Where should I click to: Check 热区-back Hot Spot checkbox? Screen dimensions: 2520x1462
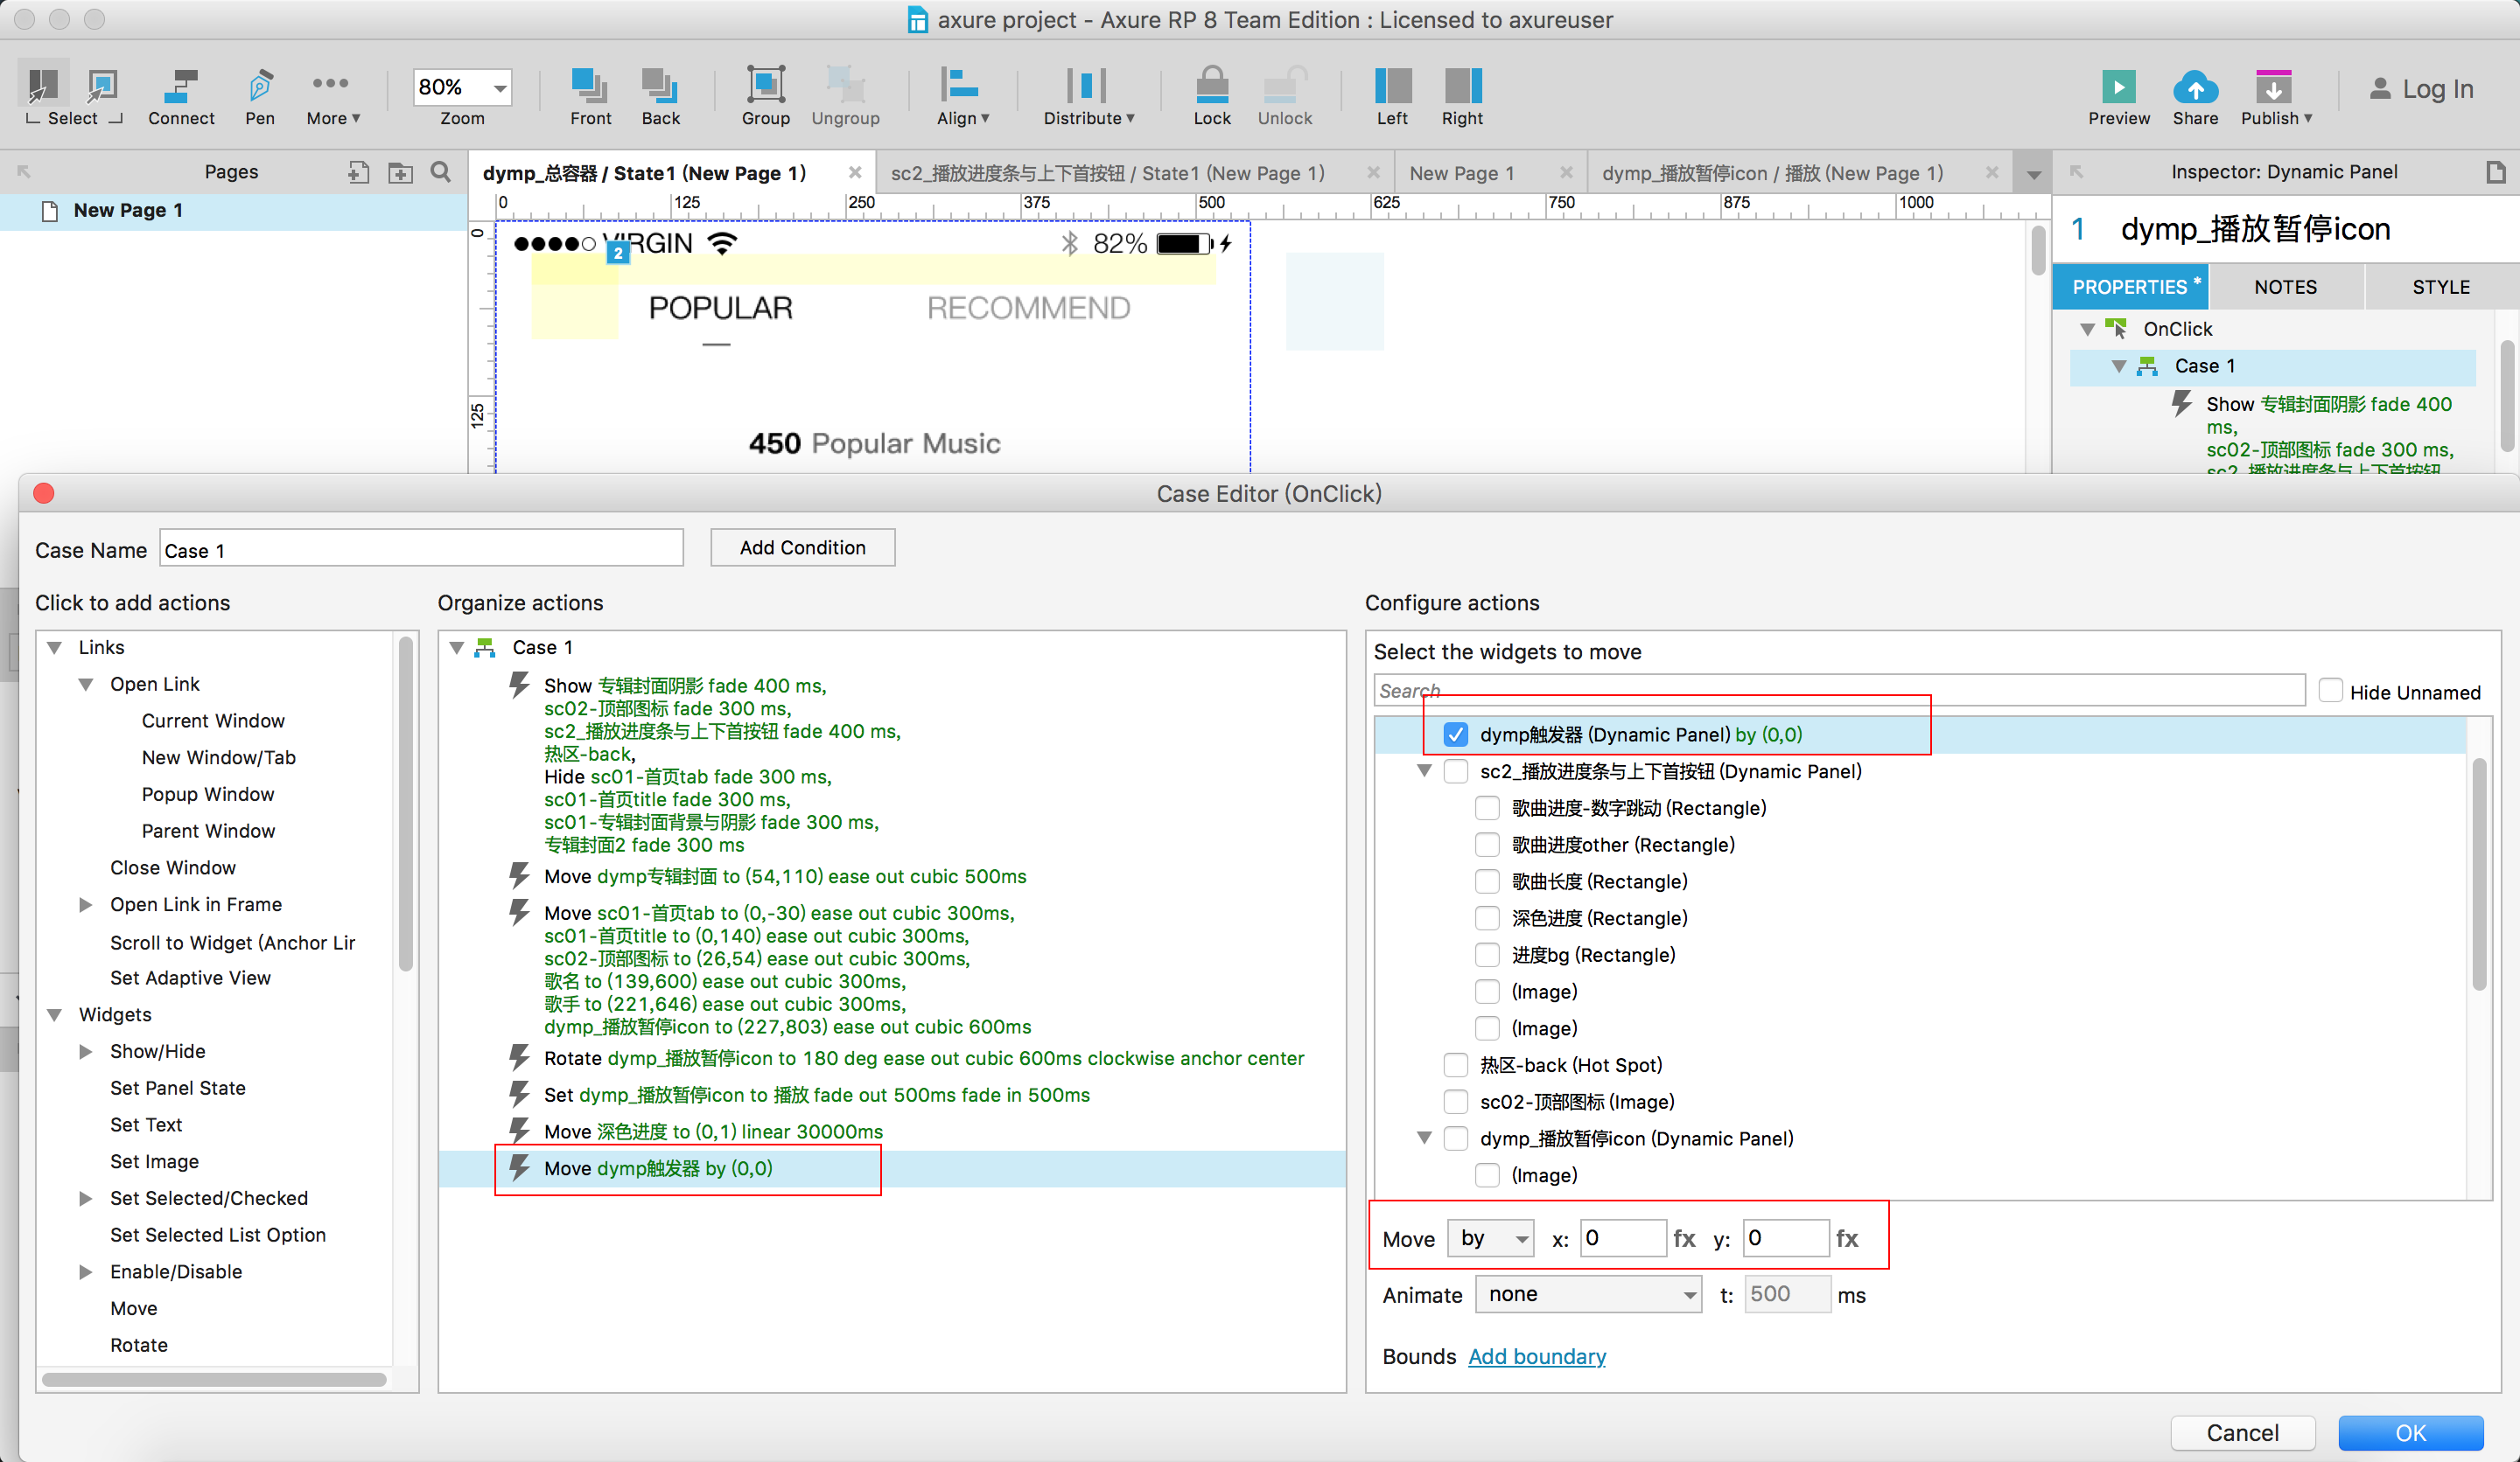pos(1455,1065)
